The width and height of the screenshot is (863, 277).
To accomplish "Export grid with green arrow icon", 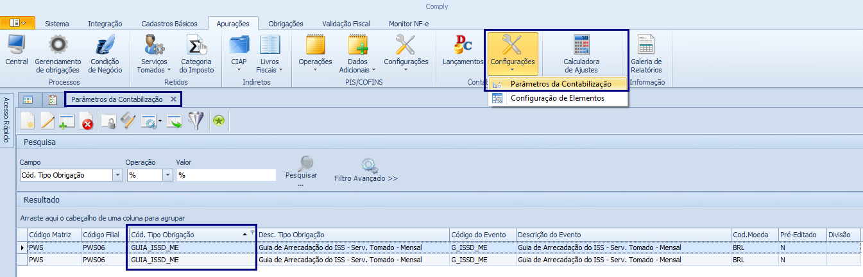I will coord(175,121).
